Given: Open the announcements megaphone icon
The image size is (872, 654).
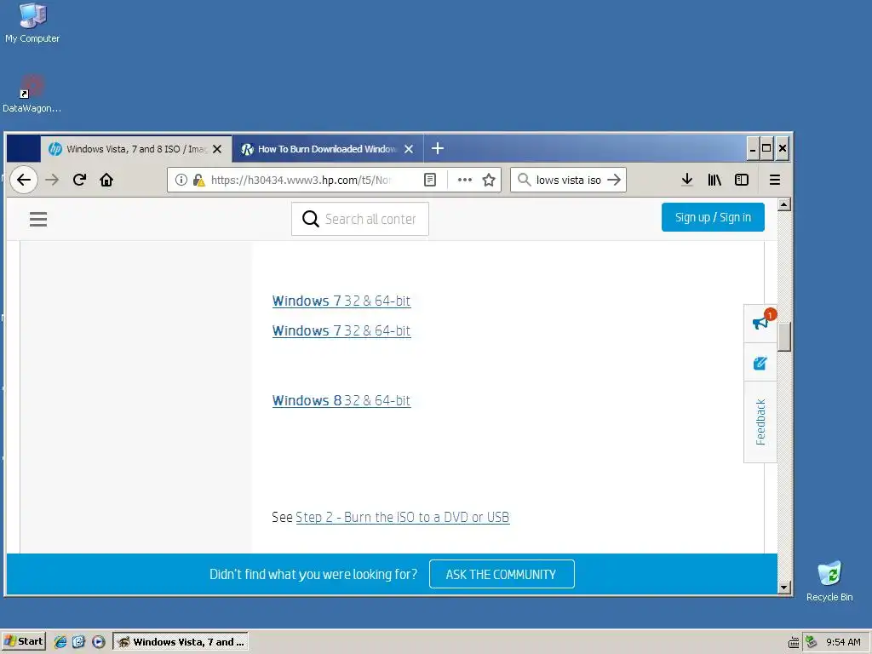Looking at the screenshot, I should [760, 321].
